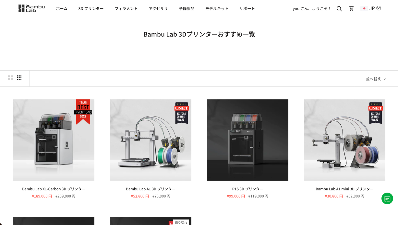This screenshot has width=398, height=225.
Task: Open the shopping cart icon
Action: 351,8
